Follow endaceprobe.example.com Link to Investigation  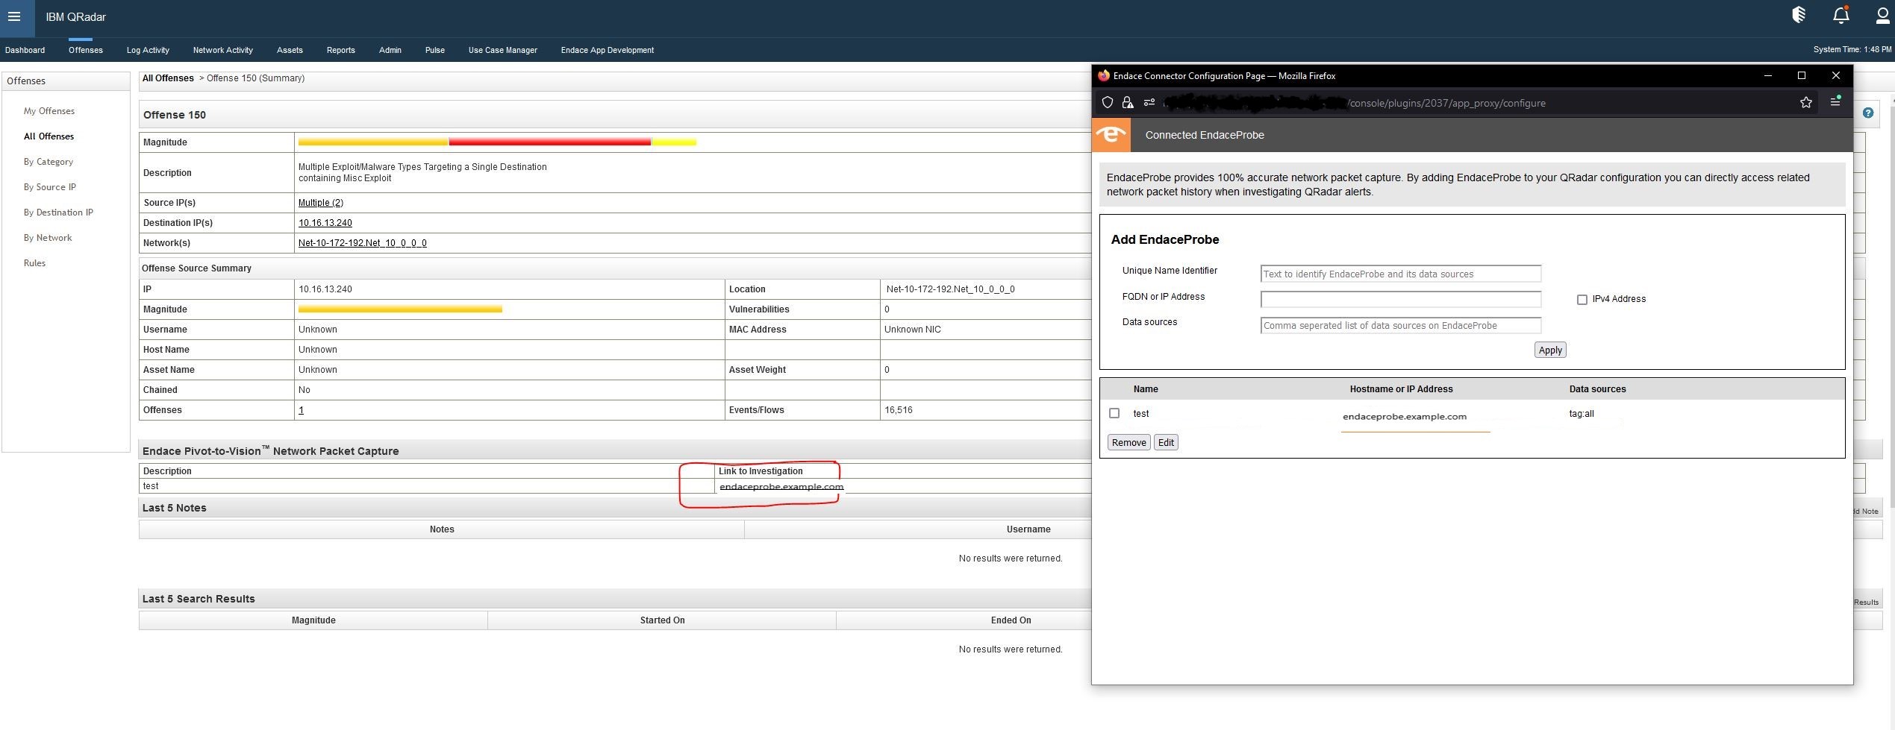pos(781,487)
